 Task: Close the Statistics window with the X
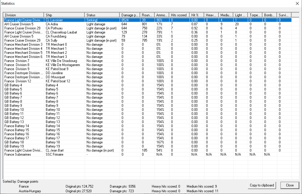[297, 3]
